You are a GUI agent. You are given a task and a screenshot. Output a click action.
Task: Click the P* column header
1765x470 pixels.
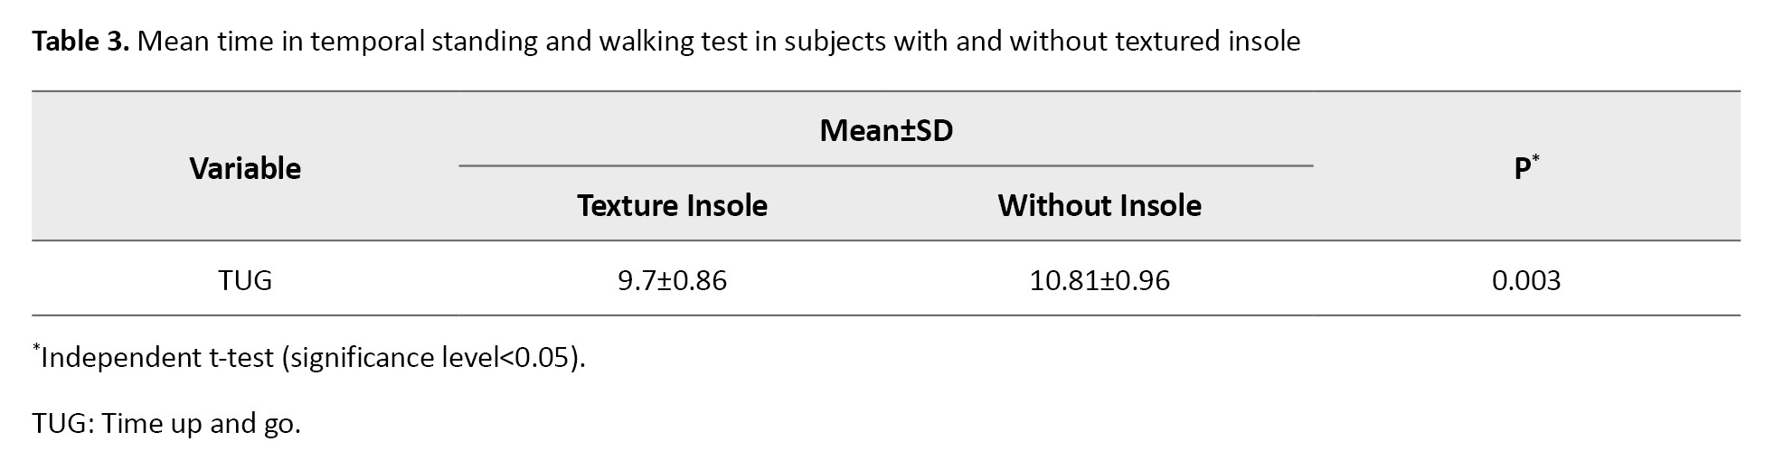(1526, 167)
